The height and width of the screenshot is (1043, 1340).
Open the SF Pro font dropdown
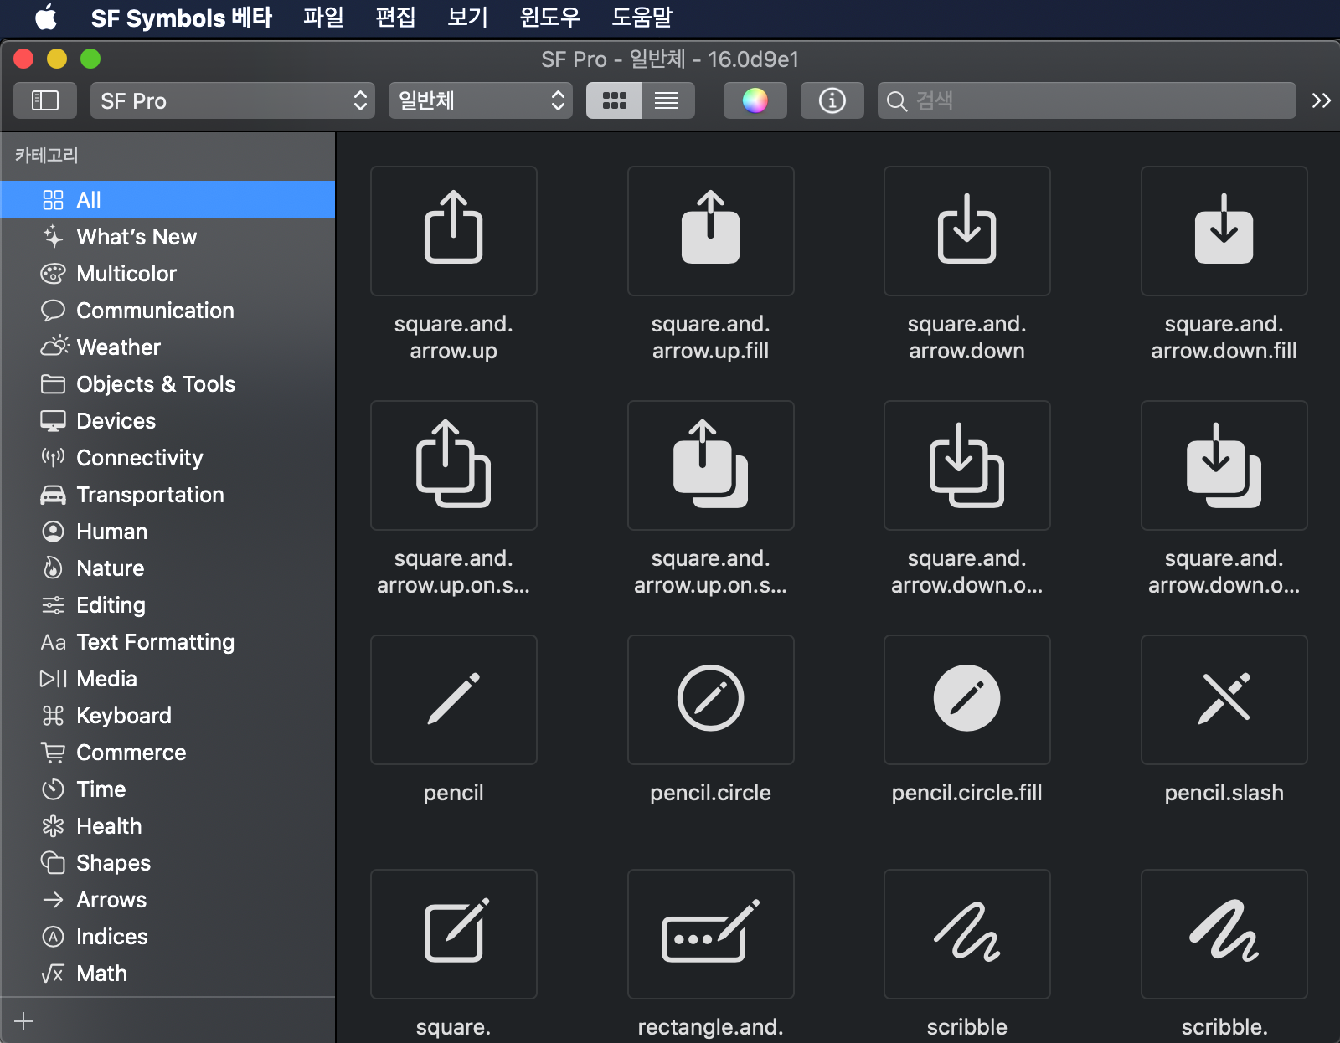coord(233,100)
